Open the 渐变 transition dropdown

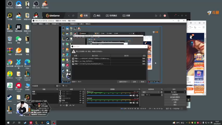(x=151, y=92)
